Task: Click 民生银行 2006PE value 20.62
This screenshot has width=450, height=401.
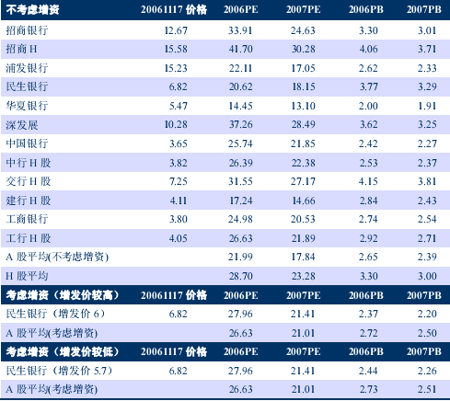Action: (x=240, y=86)
